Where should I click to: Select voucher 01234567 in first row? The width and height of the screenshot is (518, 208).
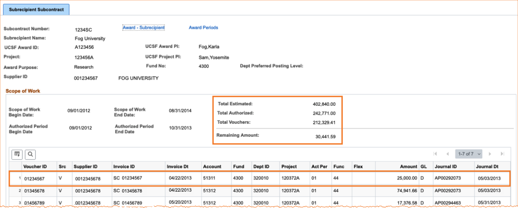(x=35, y=178)
